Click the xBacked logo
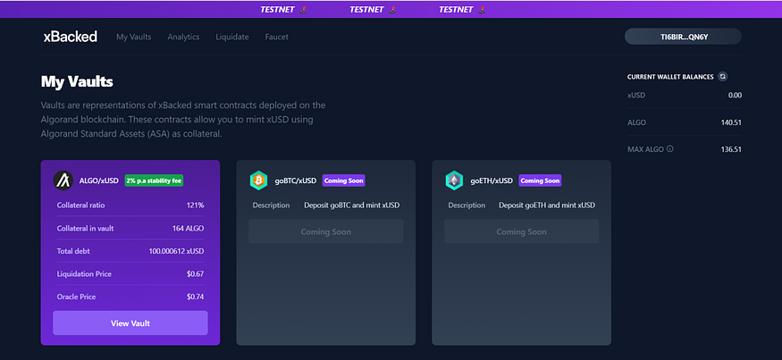 tap(71, 37)
